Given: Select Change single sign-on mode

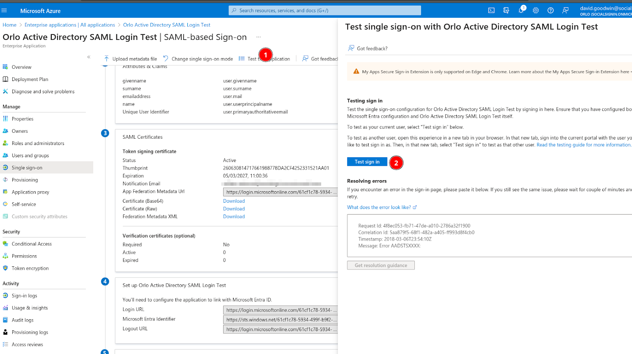Looking at the screenshot, I should (198, 59).
